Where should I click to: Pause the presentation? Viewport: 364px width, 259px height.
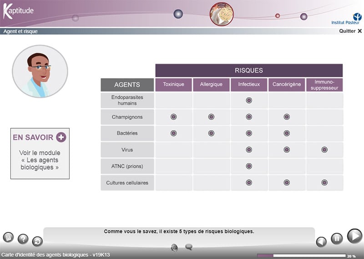pyautogui.click(x=336, y=239)
